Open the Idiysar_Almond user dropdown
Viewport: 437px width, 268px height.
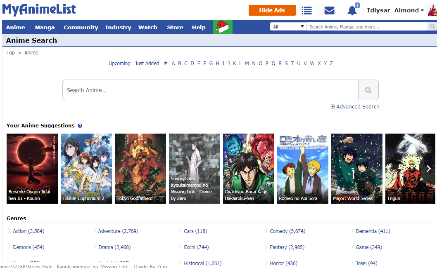(395, 10)
